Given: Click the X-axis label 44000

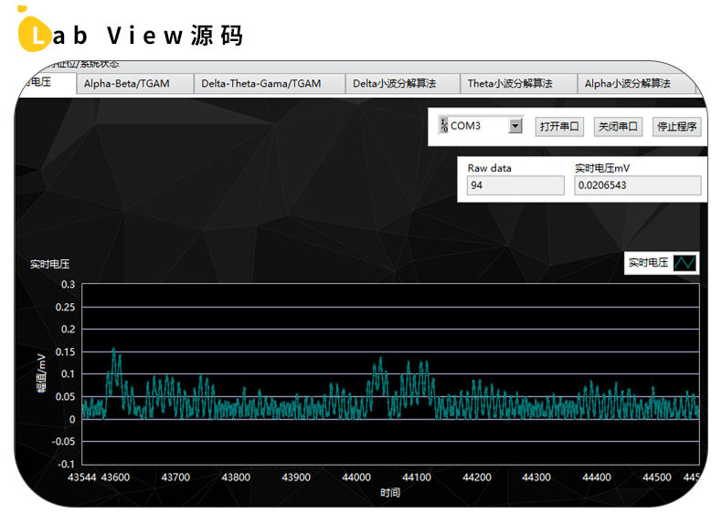Looking at the screenshot, I should click(x=356, y=477).
